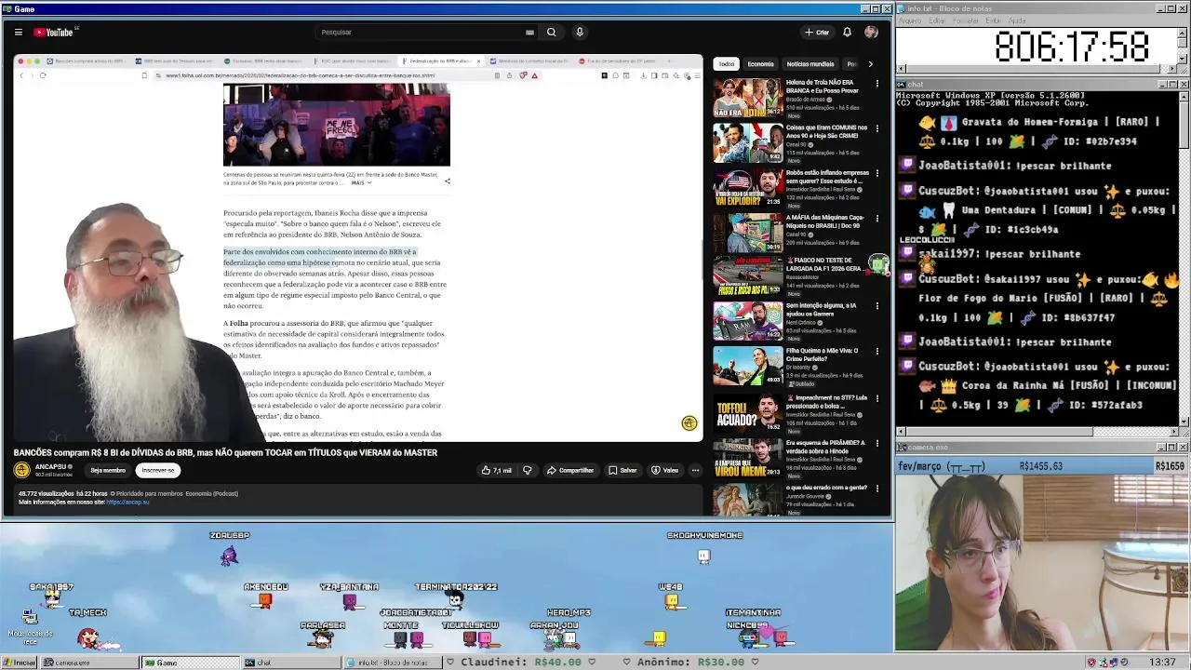Switch to Game on the taskbar
Image resolution: width=1191 pixels, height=670 pixels.
189,663
